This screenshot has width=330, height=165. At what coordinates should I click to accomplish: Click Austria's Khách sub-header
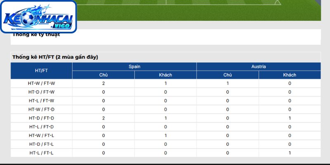(x=290, y=75)
